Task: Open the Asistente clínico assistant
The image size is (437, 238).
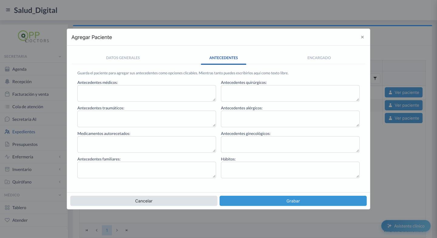Action: coord(406,226)
